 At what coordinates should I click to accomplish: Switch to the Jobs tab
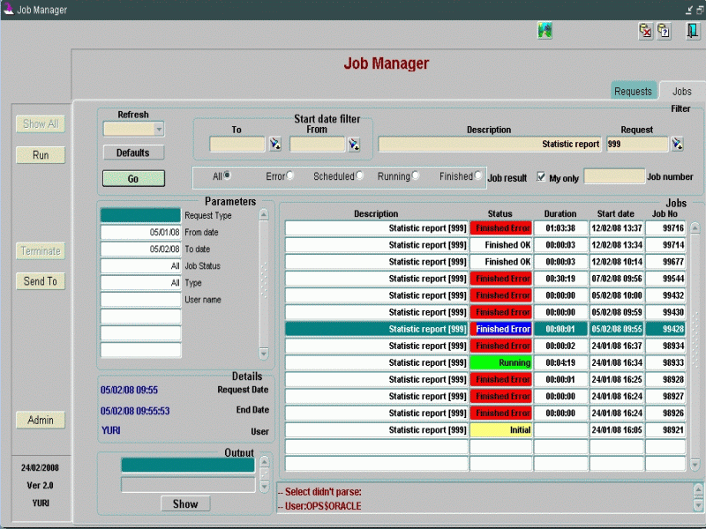(x=681, y=91)
